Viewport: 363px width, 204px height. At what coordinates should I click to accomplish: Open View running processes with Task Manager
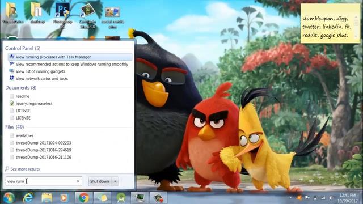(x=70, y=57)
